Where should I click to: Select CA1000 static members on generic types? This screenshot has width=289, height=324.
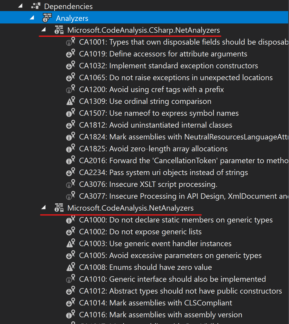coord(176,220)
